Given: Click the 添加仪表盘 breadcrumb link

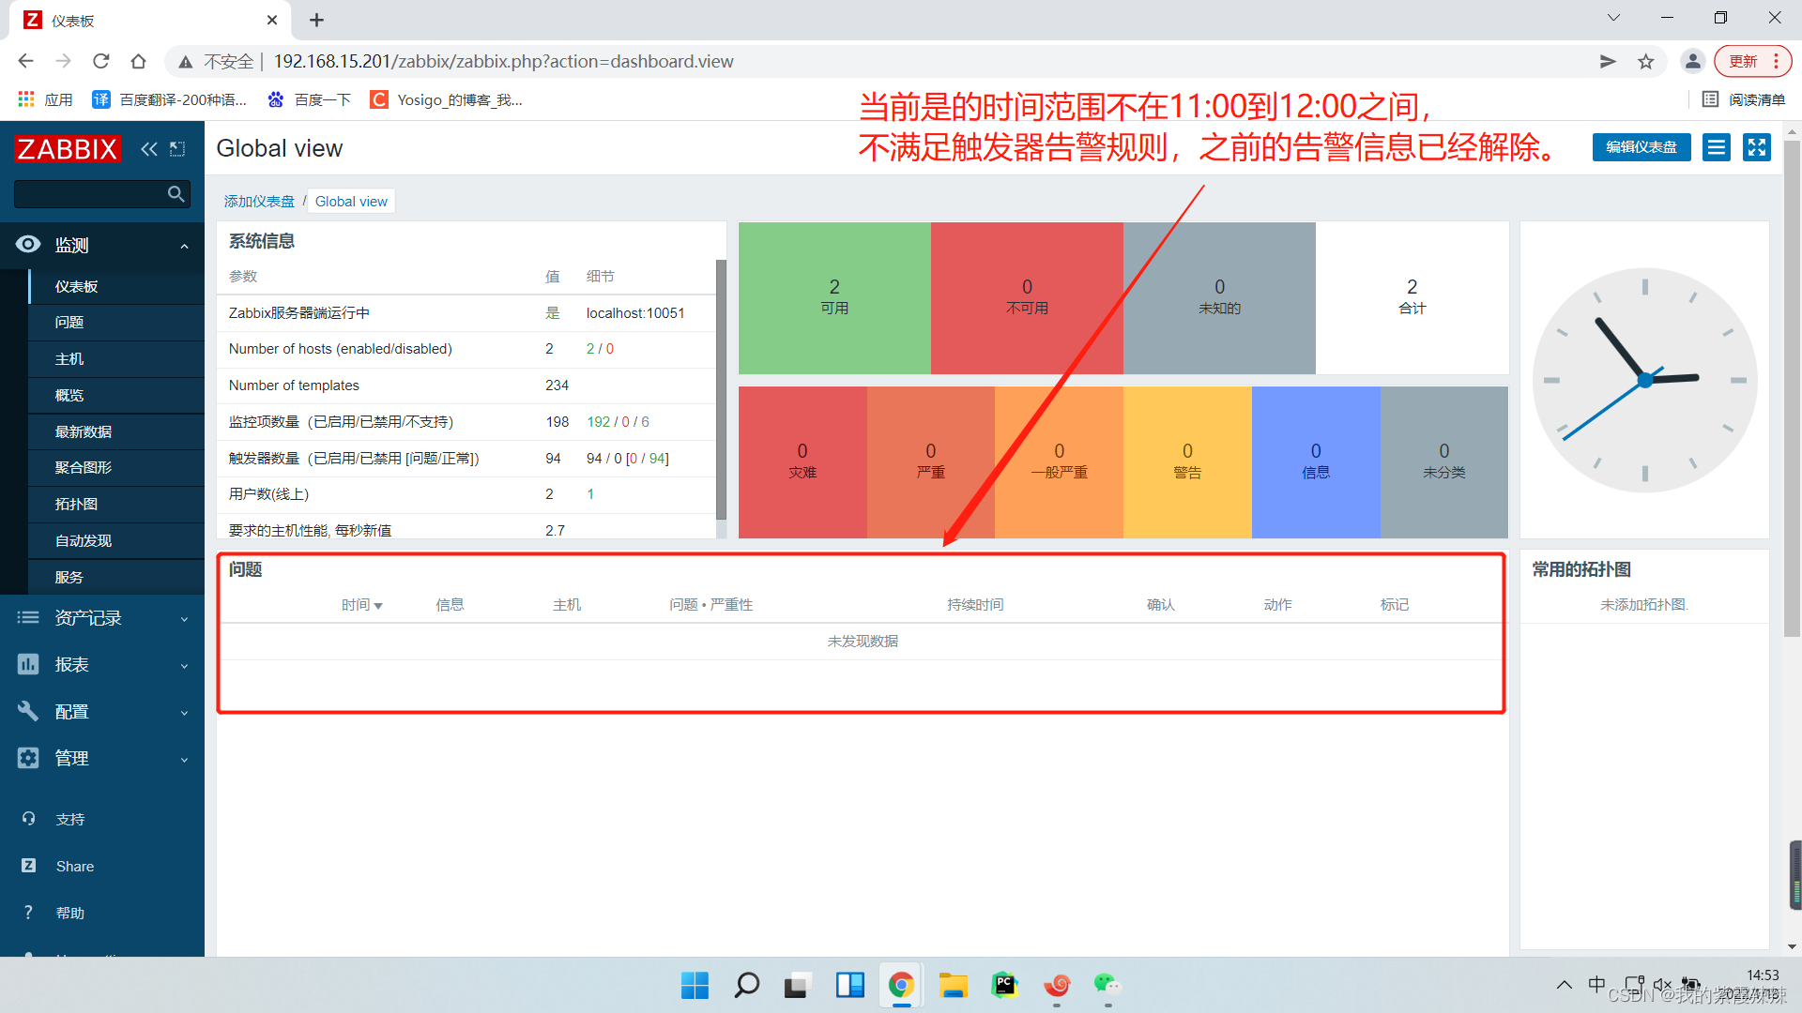Looking at the screenshot, I should tap(259, 202).
